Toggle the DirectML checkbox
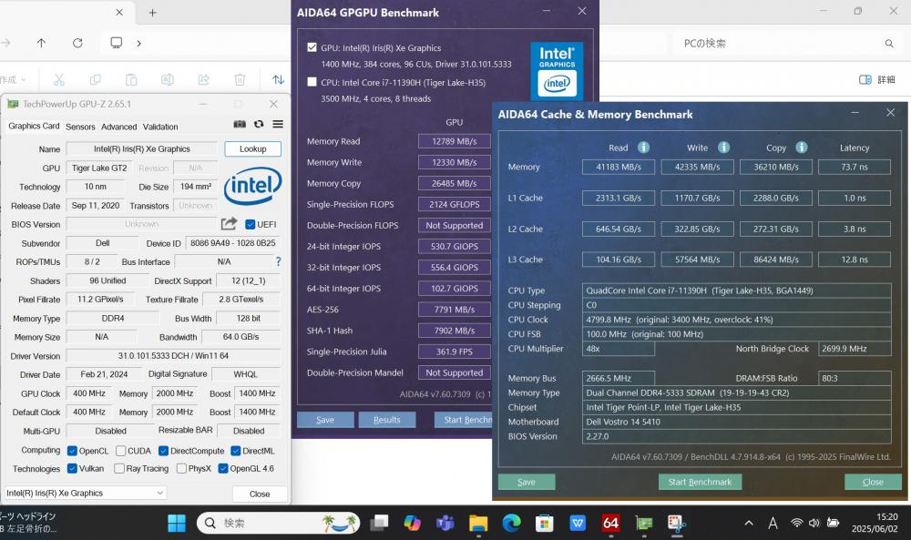The image size is (911, 540). click(x=235, y=451)
